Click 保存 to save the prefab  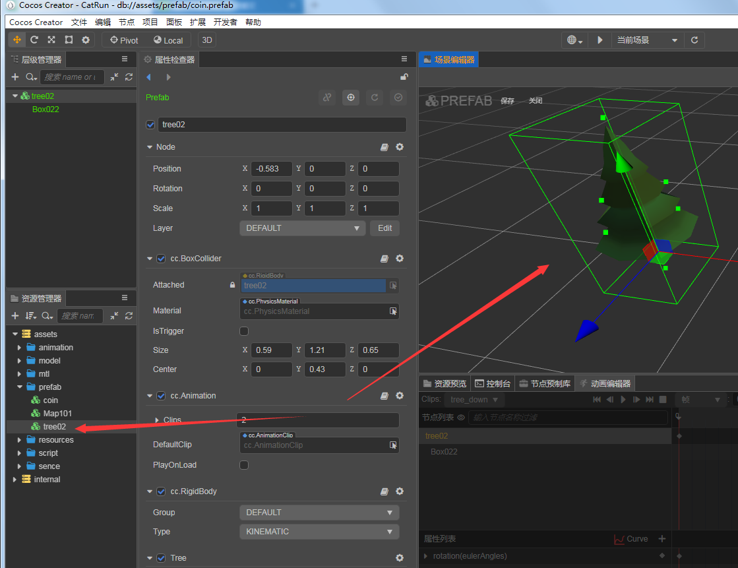click(507, 101)
